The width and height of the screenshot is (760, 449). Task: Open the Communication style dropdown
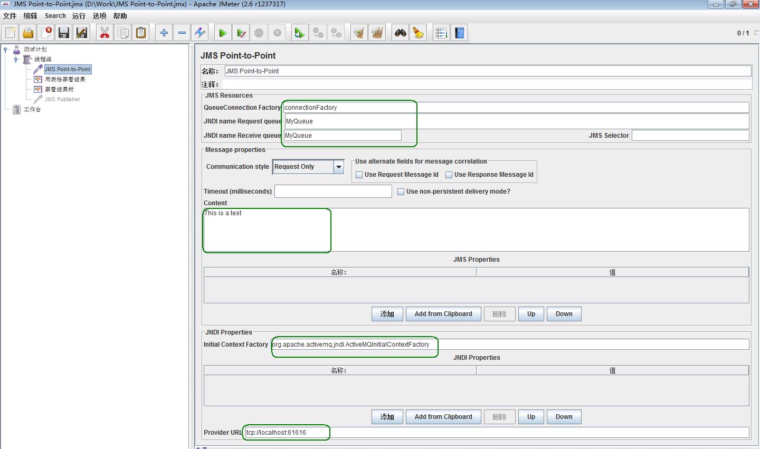[339, 167]
